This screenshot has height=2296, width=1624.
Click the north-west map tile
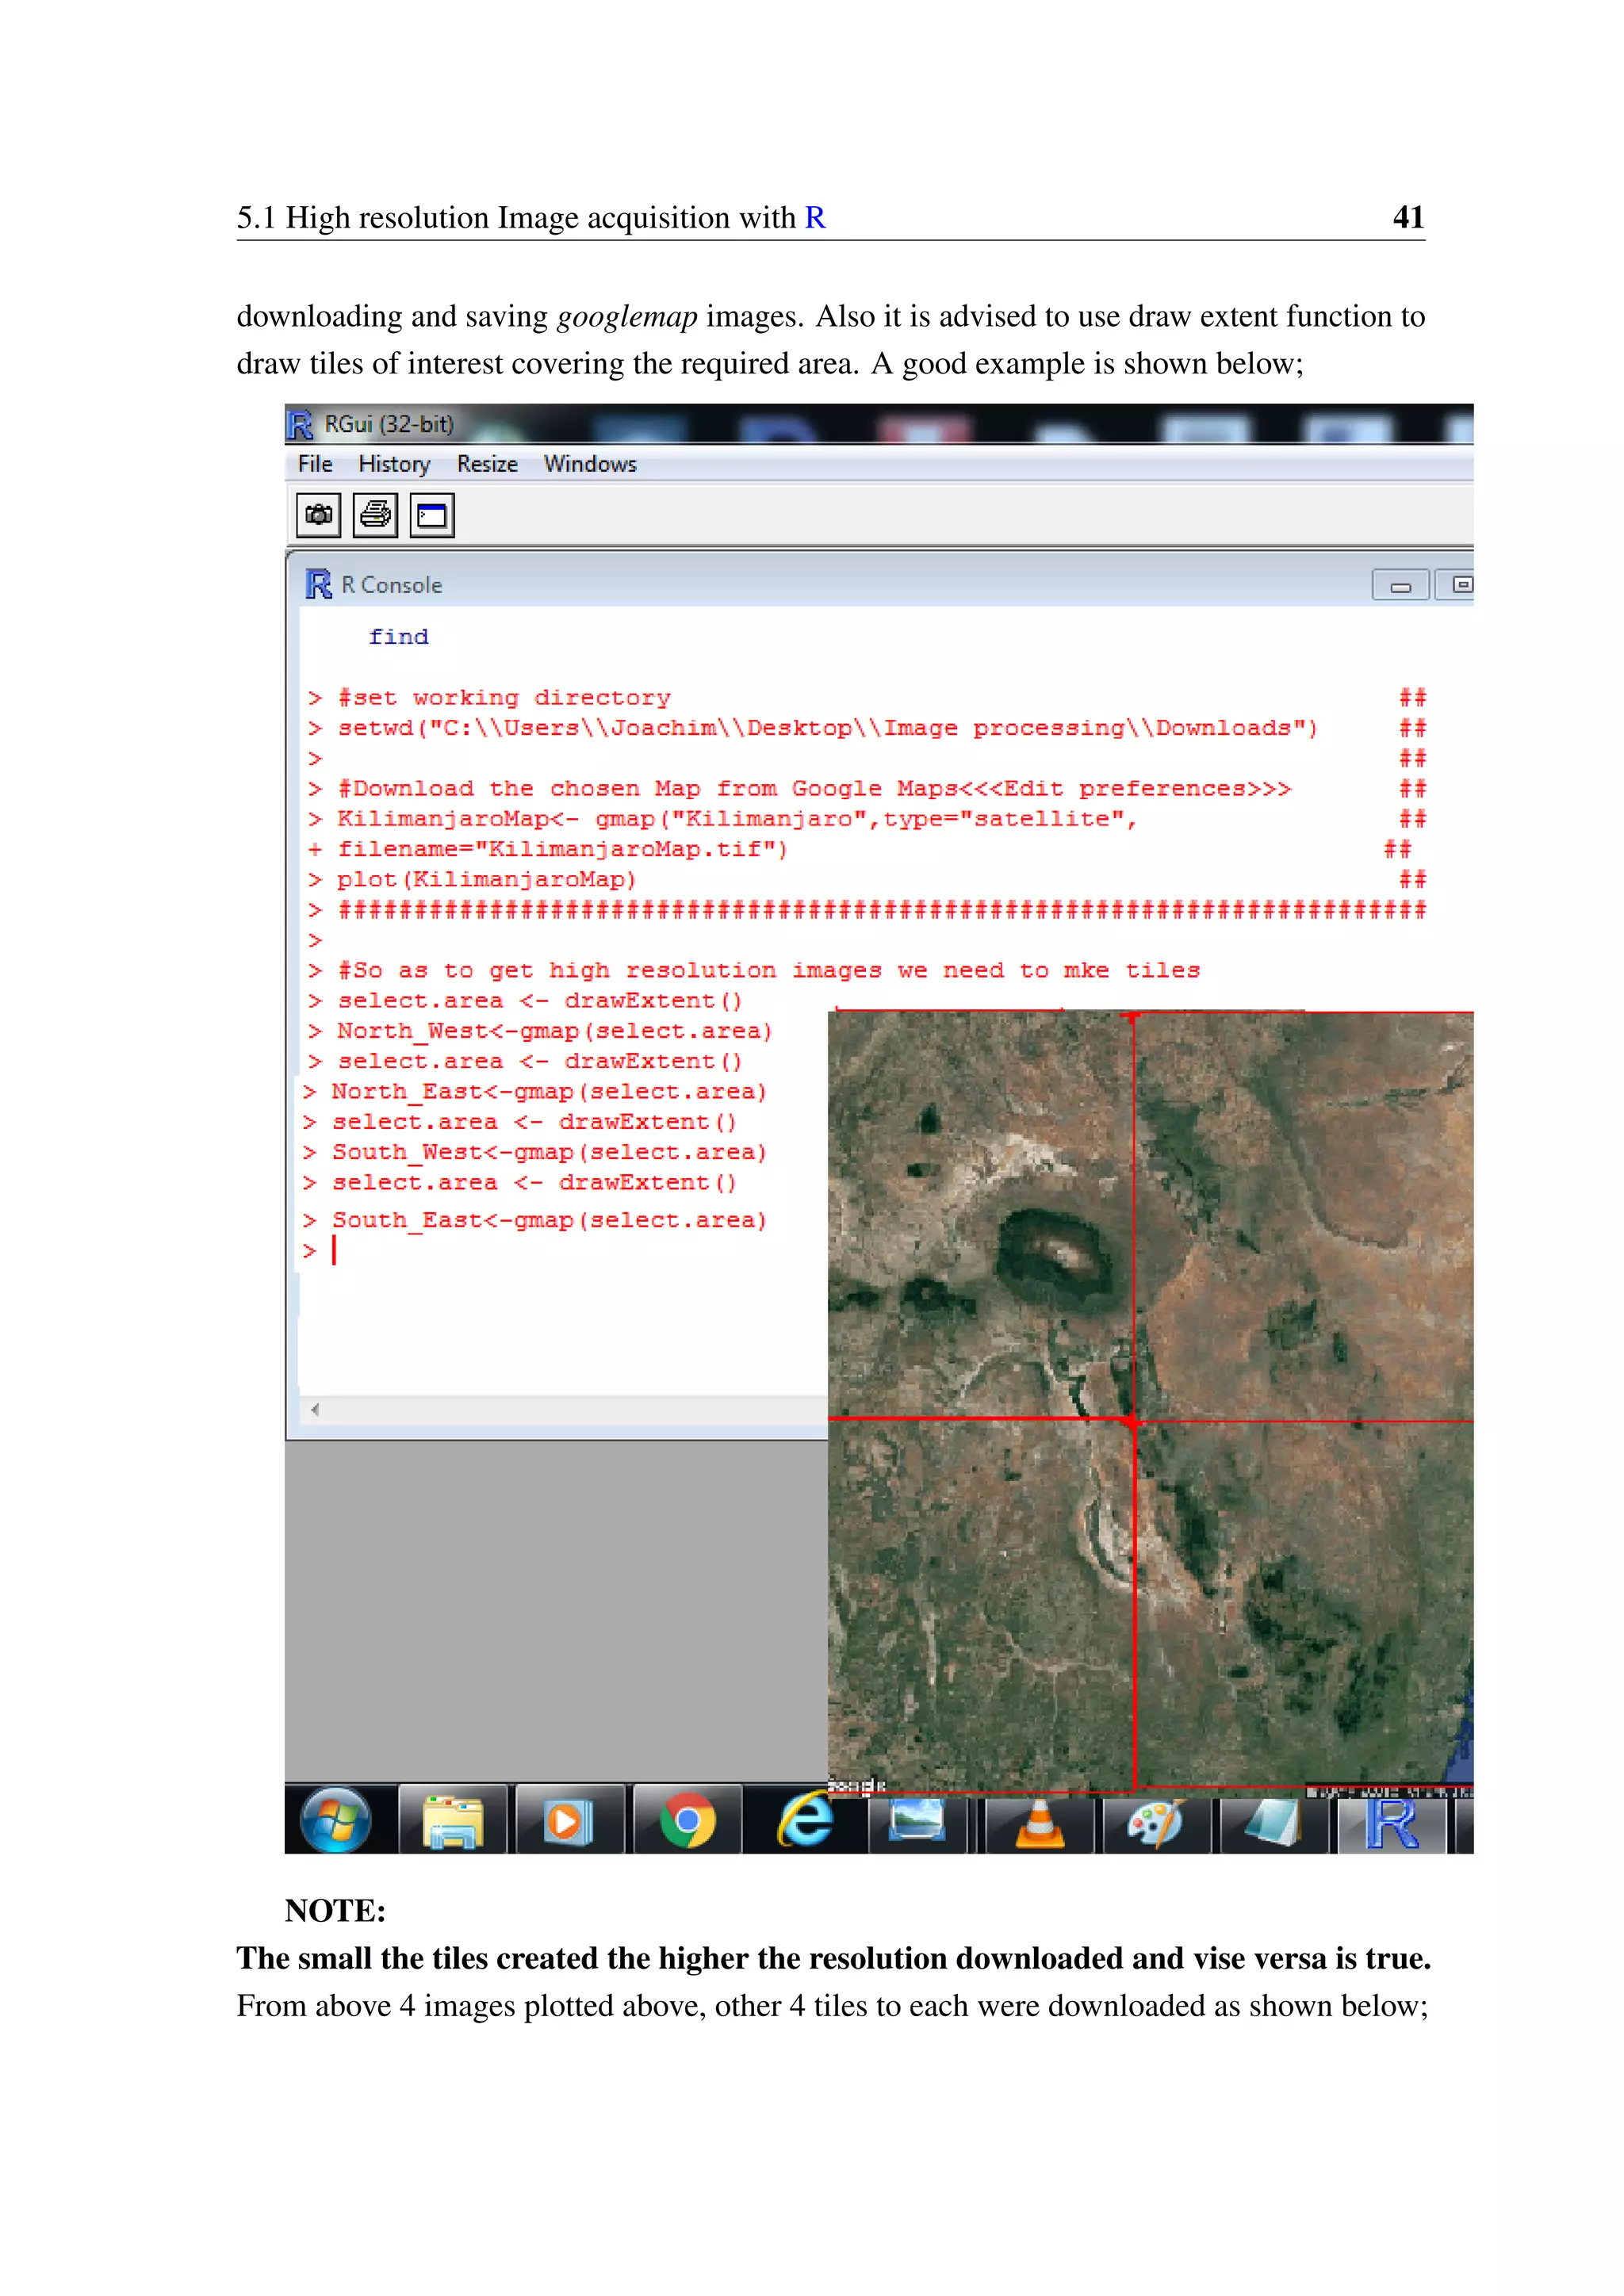(980, 1215)
